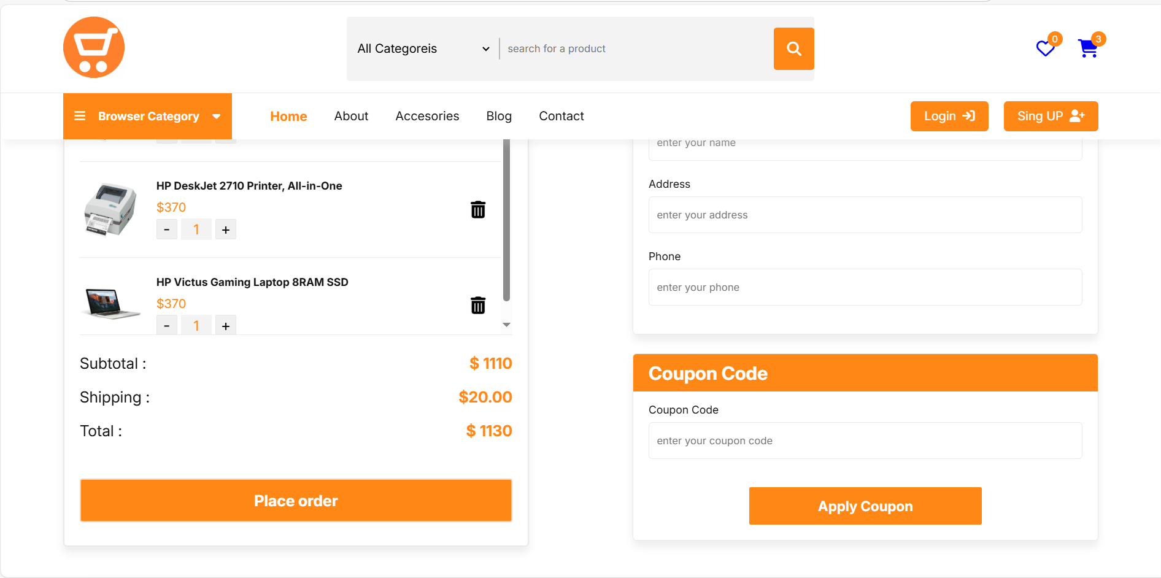Screen dimensions: 1161x578
Task: Click the scrollbar down arrow in cart list
Action: [506, 325]
